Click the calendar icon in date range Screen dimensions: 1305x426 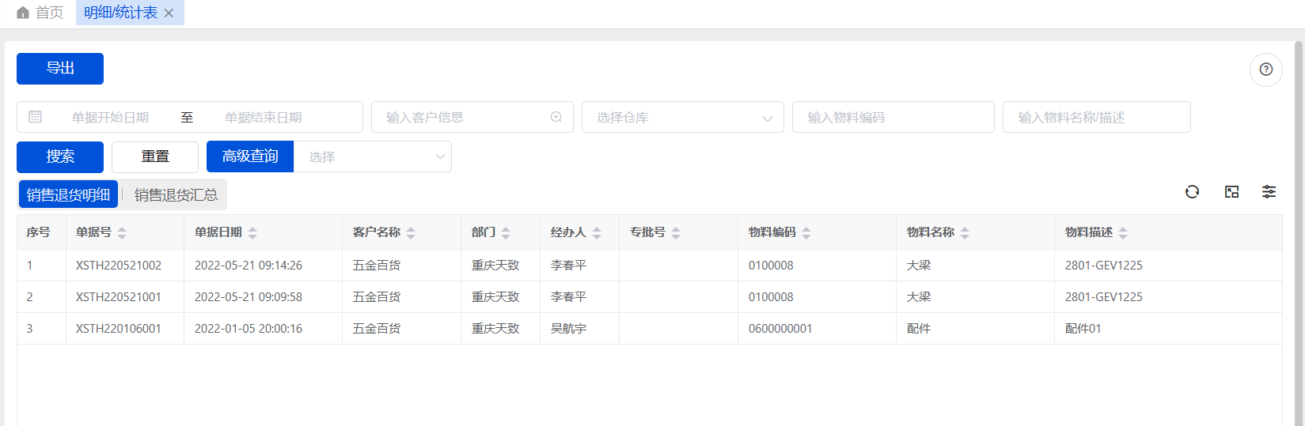click(36, 117)
